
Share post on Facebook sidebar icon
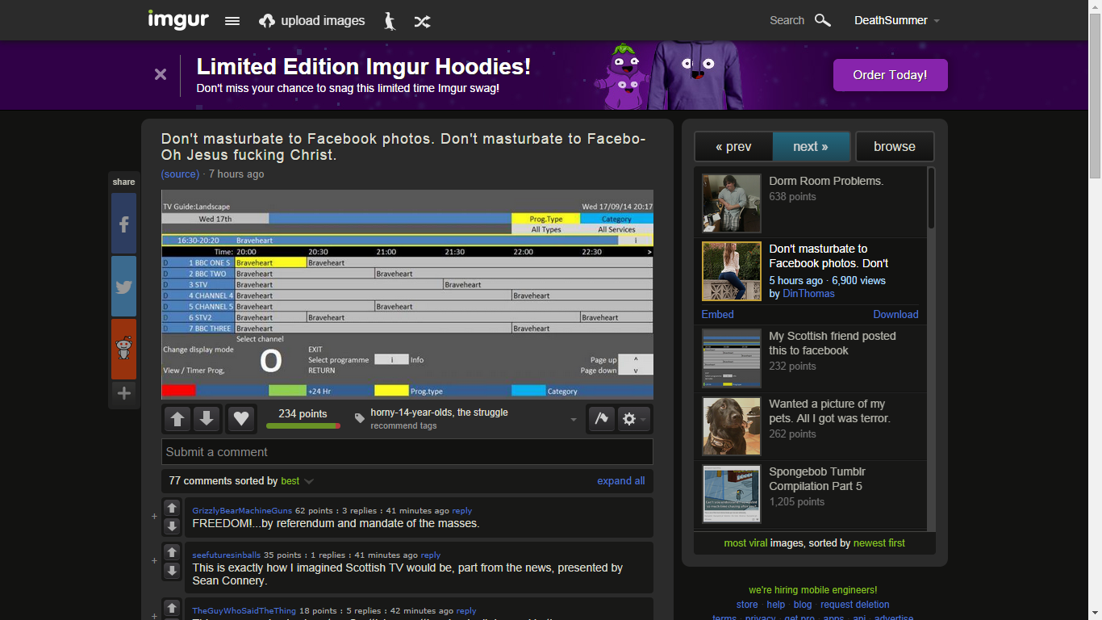click(x=124, y=224)
